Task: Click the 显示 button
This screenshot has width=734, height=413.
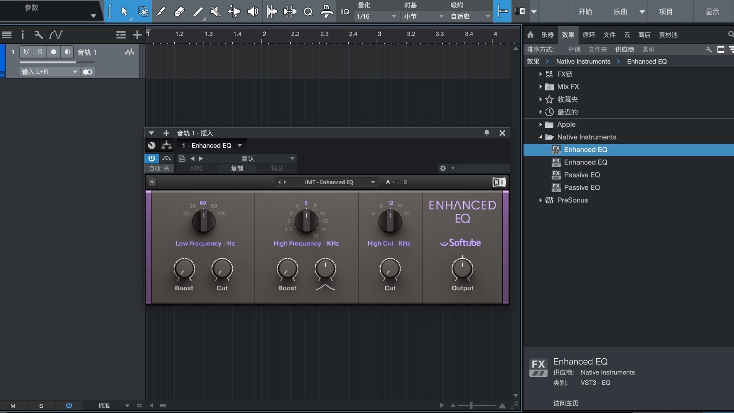Action: [x=712, y=11]
